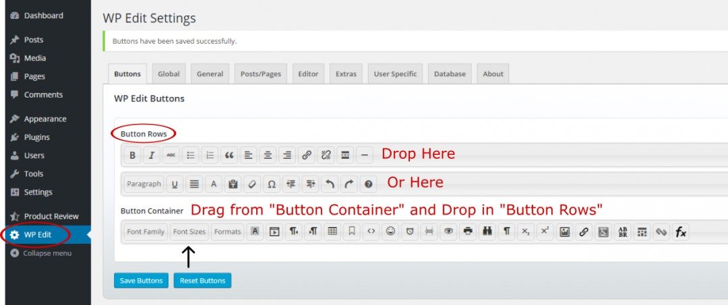This screenshot has height=305, width=728.
Task: Click the Font Sizes dropdown button
Action: click(x=189, y=232)
